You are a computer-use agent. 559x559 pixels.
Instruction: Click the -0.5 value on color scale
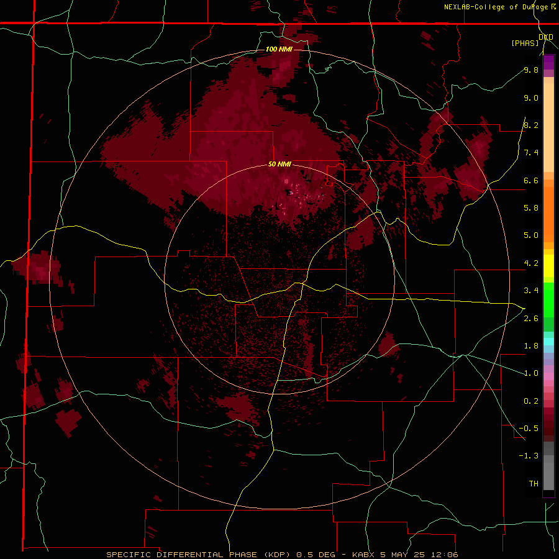click(x=529, y=428)
